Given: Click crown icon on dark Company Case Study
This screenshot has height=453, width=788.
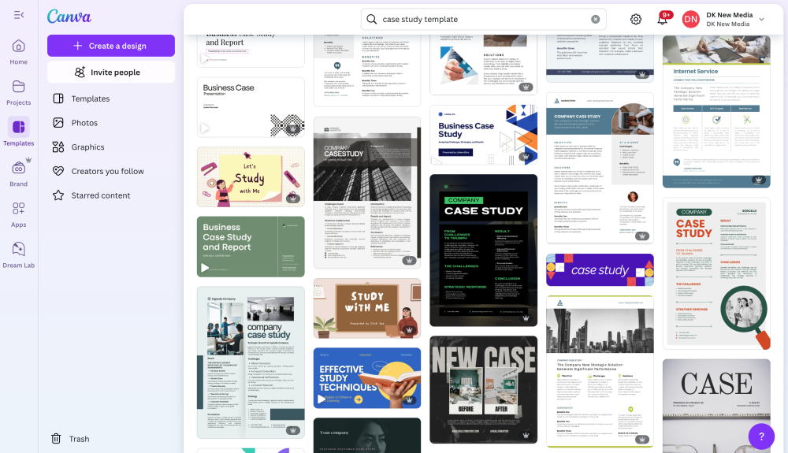Looking at the screenshot, I should 526,318.
